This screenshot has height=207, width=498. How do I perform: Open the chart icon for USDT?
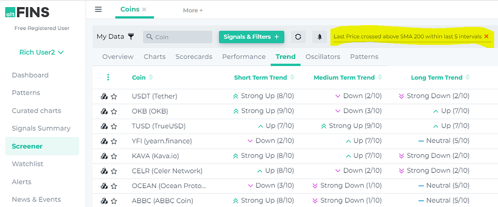[x=104, y=96]
